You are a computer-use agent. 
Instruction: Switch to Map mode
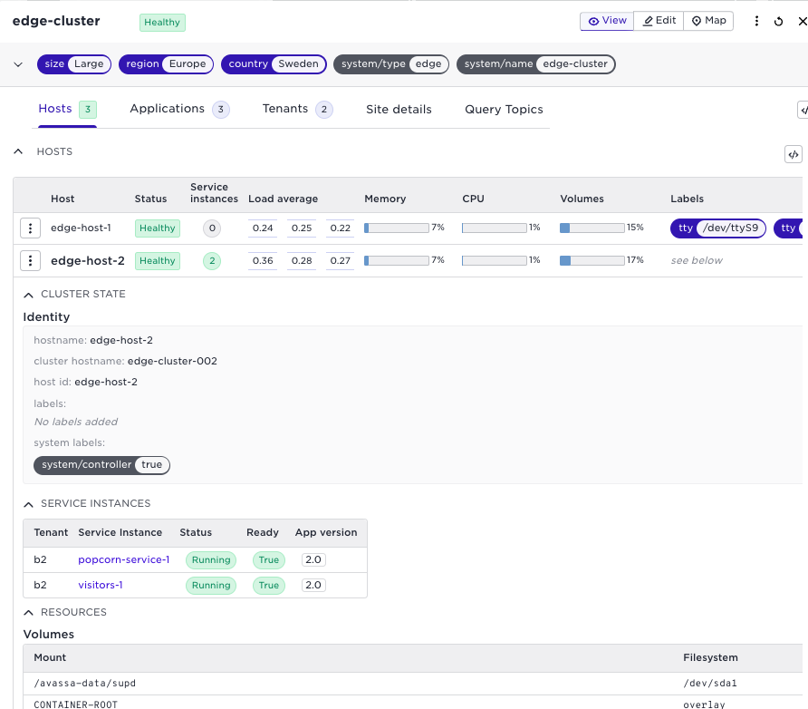tap(708, 21)
